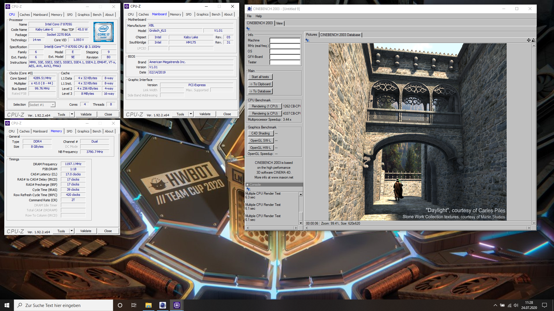Open Task View in the taskbar
Screen dimensions: 554x311
[x=134, y=305]
